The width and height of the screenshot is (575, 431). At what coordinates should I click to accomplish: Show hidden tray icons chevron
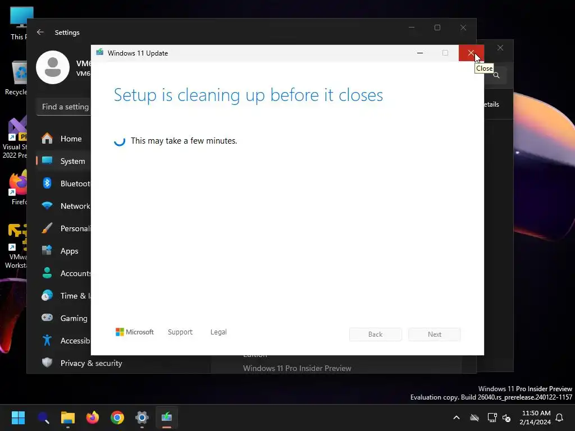click(x=457, y=418)
